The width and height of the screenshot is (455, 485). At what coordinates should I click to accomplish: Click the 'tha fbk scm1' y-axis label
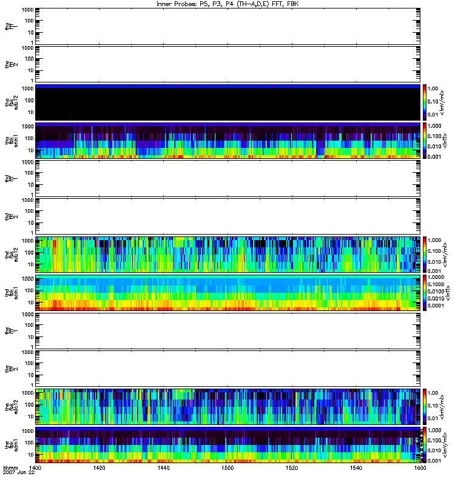pyautogui.click(x=12, y=141)
